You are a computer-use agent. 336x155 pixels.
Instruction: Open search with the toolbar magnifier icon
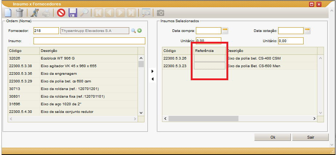pos(84,13)
